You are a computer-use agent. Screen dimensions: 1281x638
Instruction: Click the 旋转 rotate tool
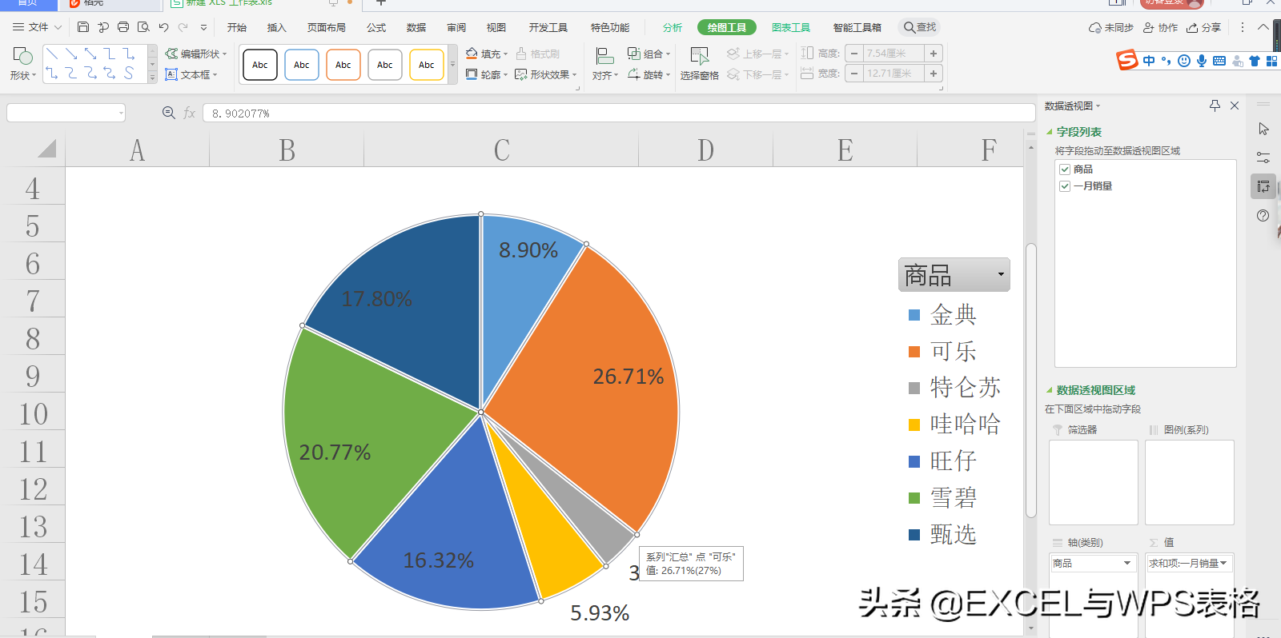pyautogui.click(x=649, y=74)
